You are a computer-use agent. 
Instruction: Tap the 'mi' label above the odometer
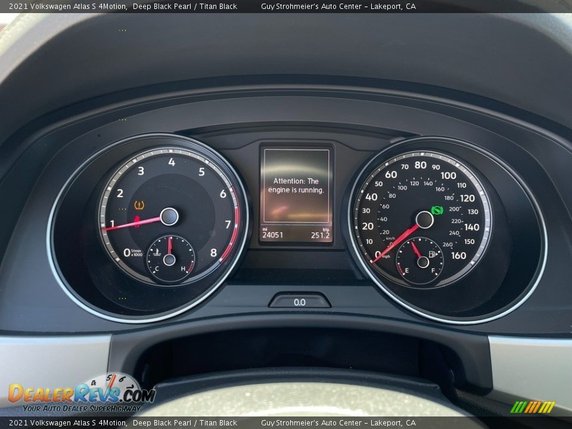coord(265,229)
